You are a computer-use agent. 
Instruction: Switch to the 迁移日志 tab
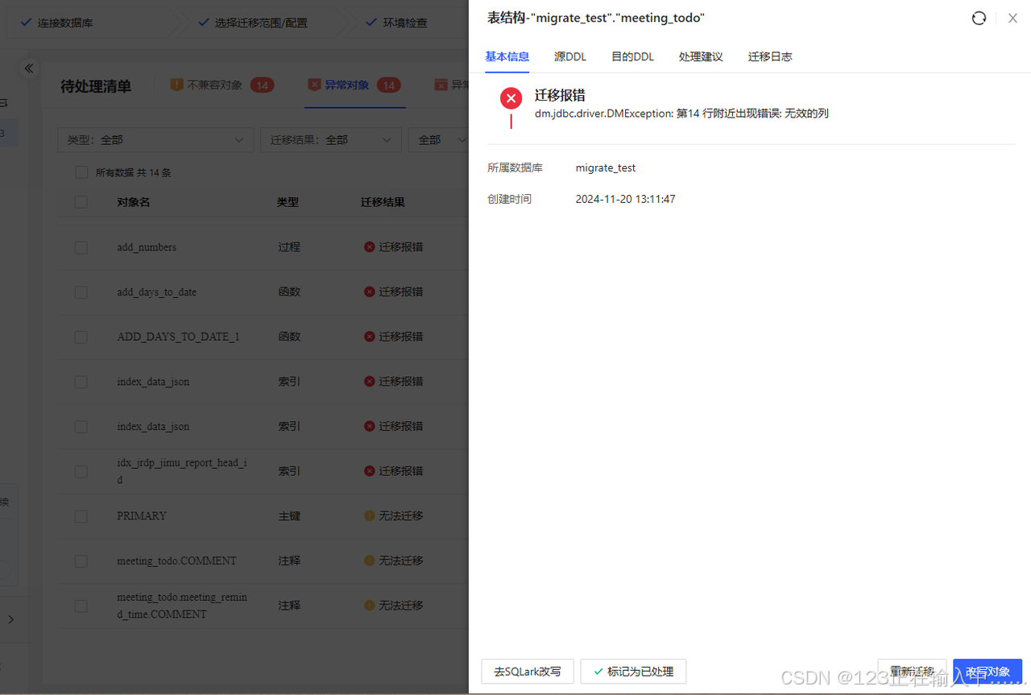[769, 56]
